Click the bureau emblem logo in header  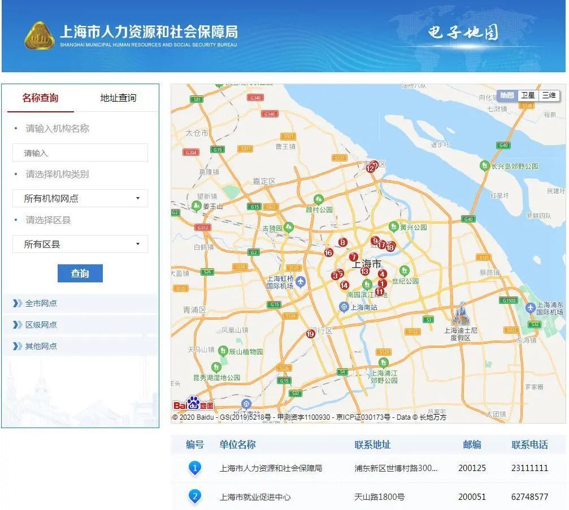click(x=39, y=36)
